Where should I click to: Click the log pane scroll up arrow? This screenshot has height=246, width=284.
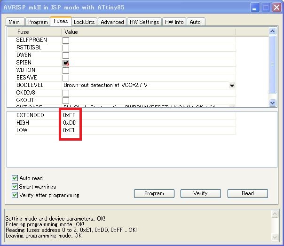(275, 214)
